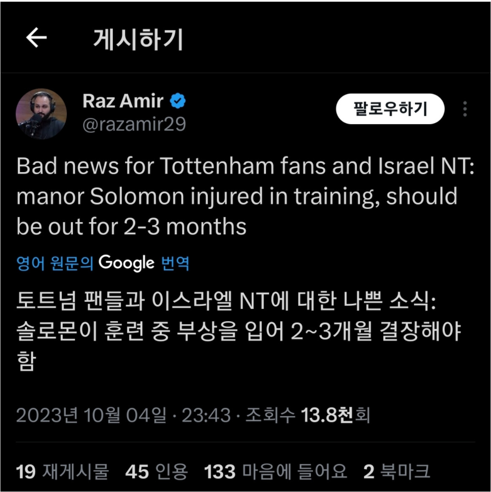
Task: Open Raz Amir's profile picture
Action: pyautogui.click(x=41, y=114)
